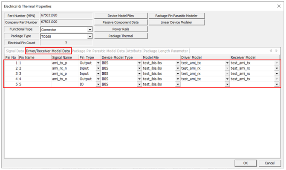Image resolution: width=286 pixels, height=170 pixels.
Task: Click the Power Rails button
Action: 120,29
